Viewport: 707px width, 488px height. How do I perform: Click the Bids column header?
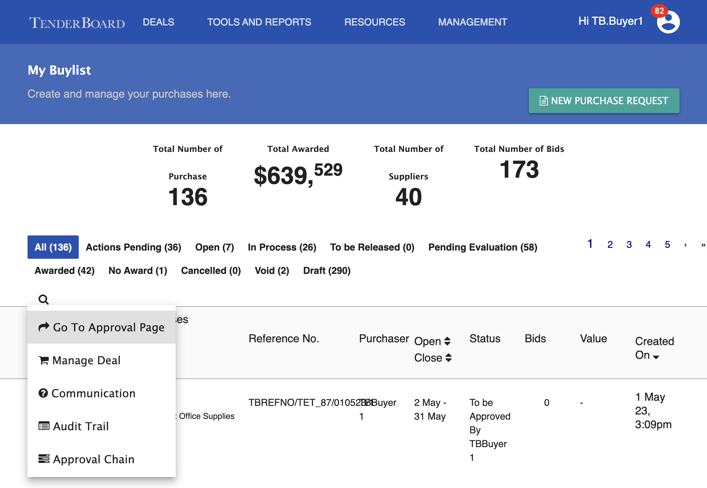(535, 339)
